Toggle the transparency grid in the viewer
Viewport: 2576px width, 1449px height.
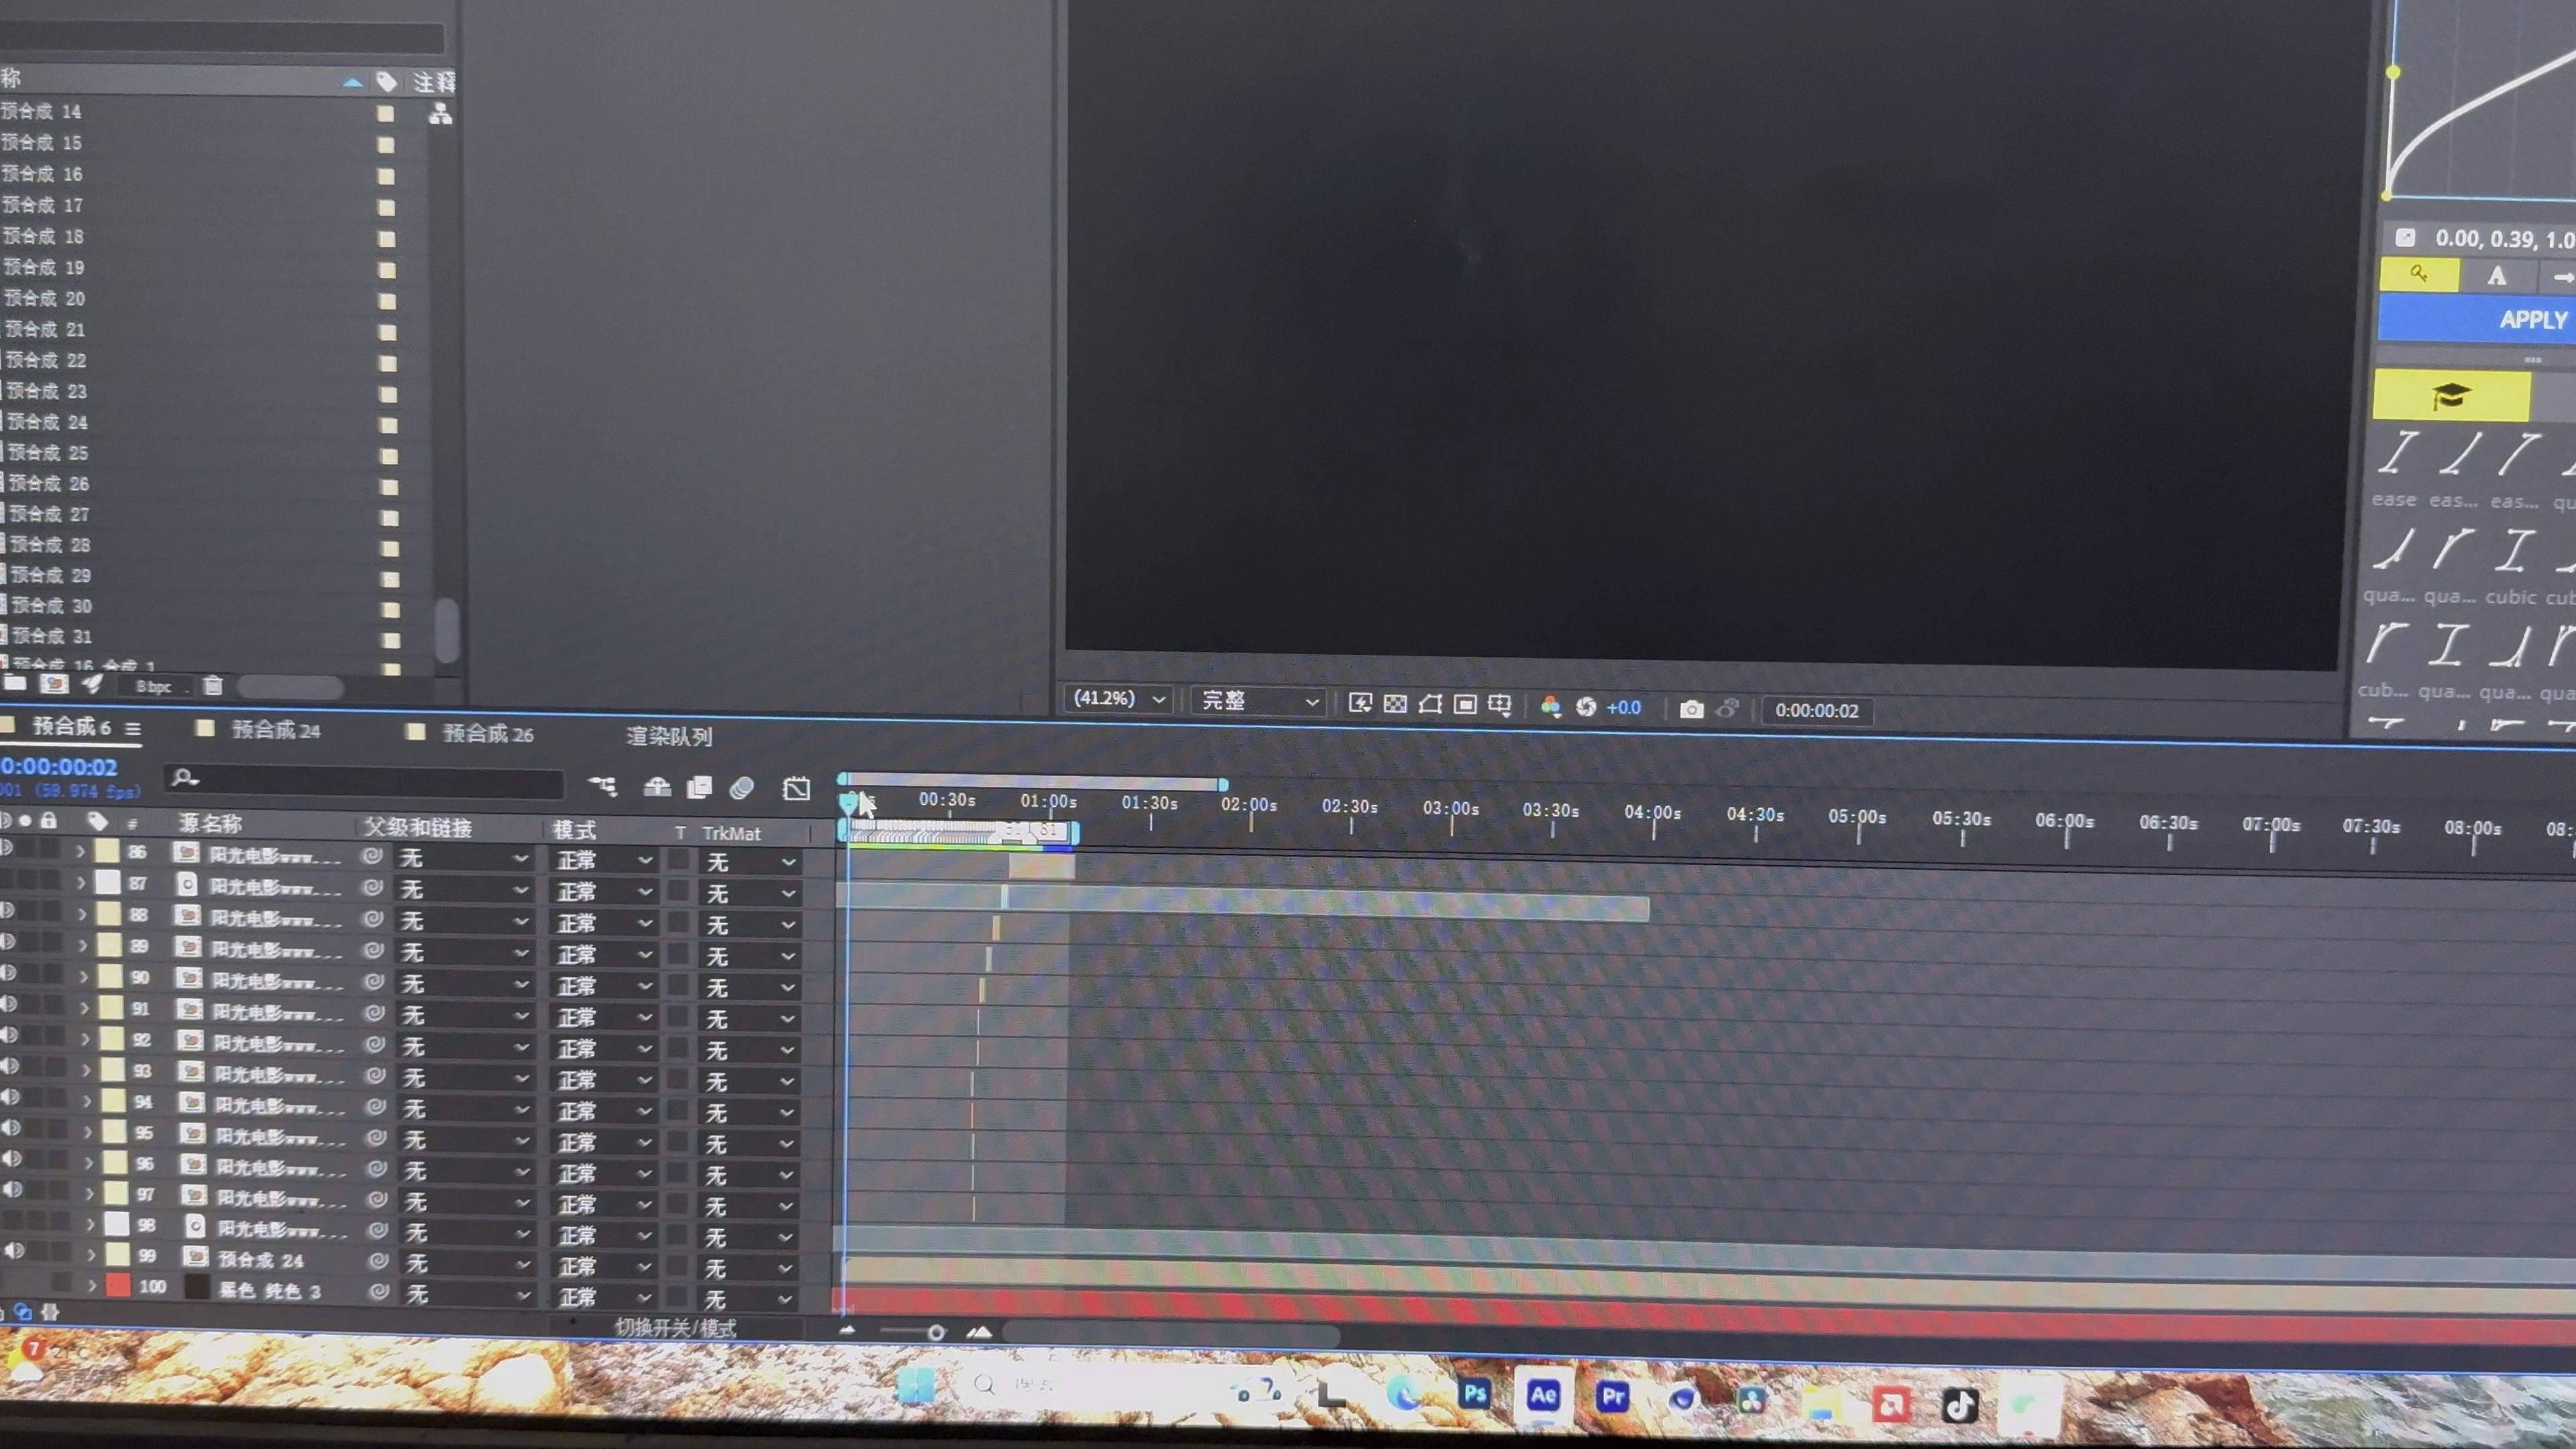tap(1395, 704)
